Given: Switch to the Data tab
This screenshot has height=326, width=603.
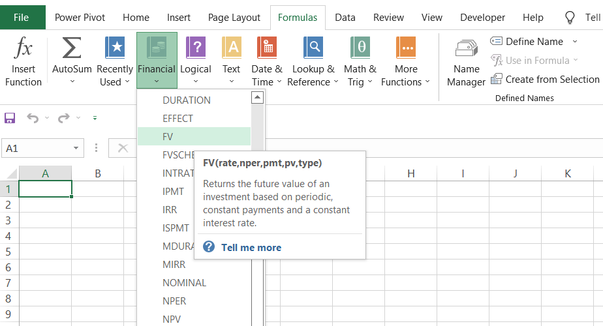Looking at the screenshot, I should pos(345,18).
